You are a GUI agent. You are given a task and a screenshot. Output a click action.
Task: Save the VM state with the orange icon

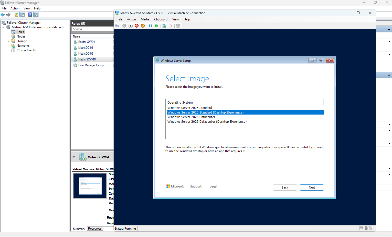click(143, 26)
